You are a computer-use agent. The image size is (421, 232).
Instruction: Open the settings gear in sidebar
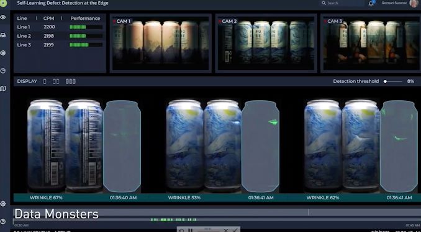coord(3,204)
